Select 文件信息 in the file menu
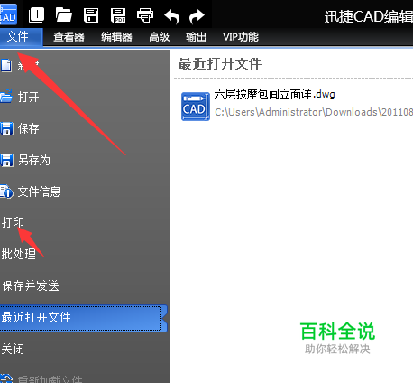 (x=40, y=191)
